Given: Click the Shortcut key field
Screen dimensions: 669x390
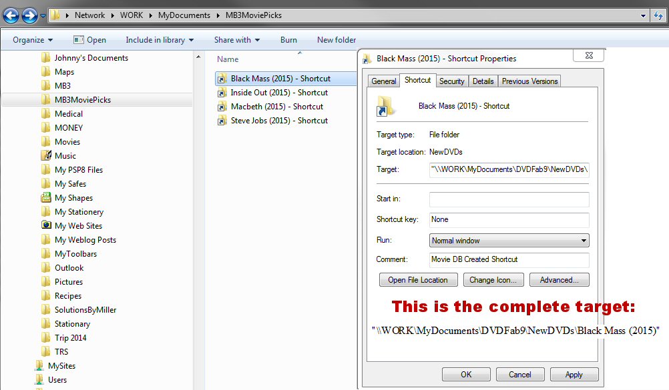Looking at the screenshot, I should point(509,220).
